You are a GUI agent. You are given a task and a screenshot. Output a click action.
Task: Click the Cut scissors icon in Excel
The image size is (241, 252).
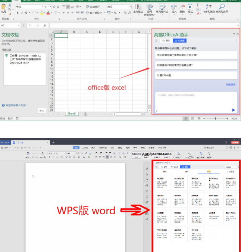10,5
